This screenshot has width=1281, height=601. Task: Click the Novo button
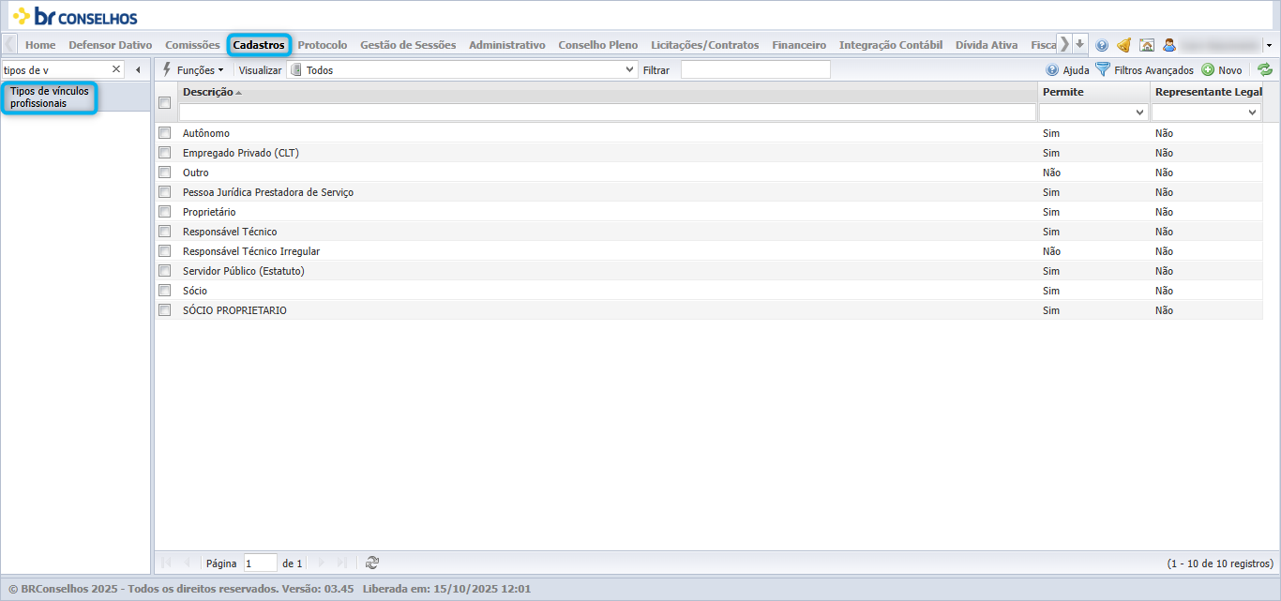[x=1222, y=69]
